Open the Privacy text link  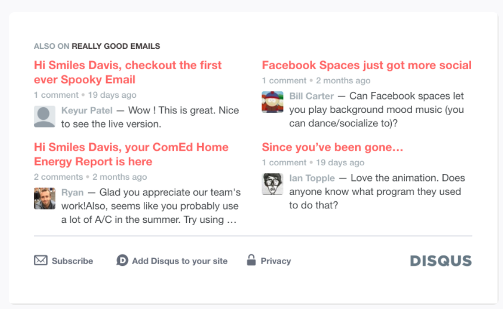pyautogui.click(x=275, y=261)
